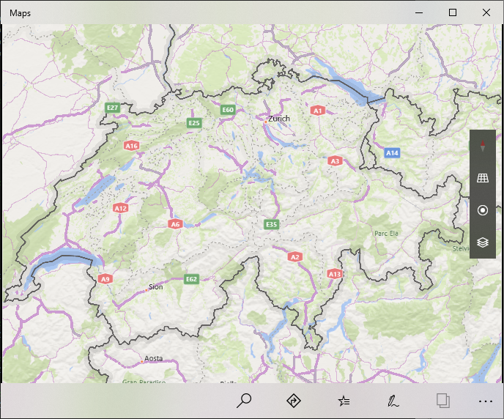
Task: Activate the Windows Ink pen toolbar
Action: click(393, 401)
